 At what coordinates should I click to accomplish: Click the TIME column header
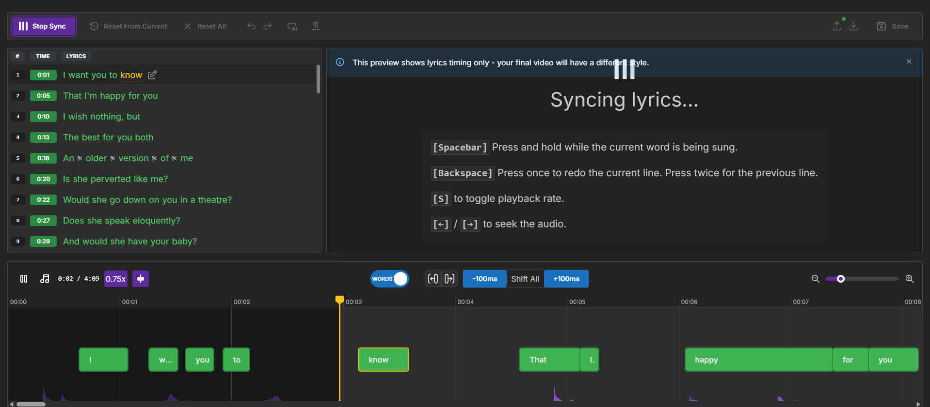[43, 56]
